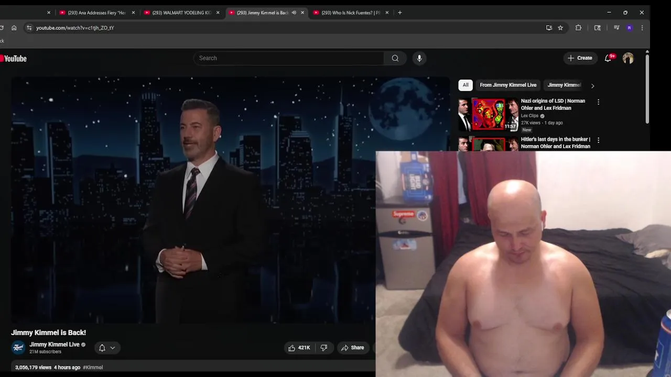Screen dimensions: 671x377
Task: Click the browser home button
Action: 14,28
